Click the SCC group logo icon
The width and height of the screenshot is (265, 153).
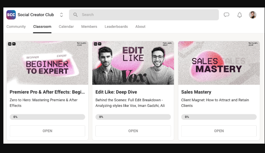point(11,15)
